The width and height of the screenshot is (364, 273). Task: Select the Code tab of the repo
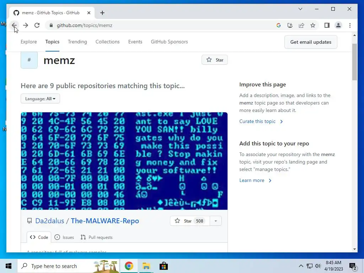coord(39,237)
